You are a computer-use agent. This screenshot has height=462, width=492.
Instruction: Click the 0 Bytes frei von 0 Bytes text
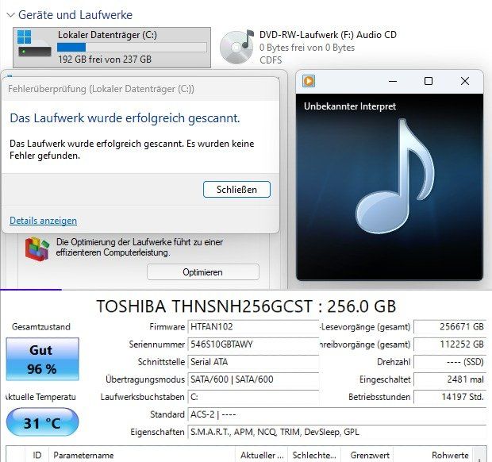coord(307,48)
